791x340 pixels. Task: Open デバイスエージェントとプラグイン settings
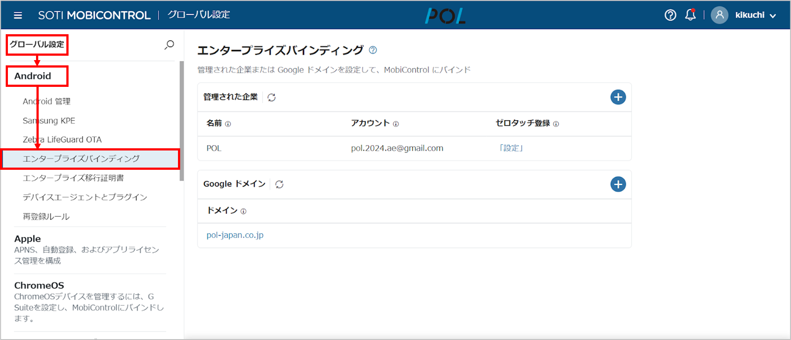(x=85, y=197)
